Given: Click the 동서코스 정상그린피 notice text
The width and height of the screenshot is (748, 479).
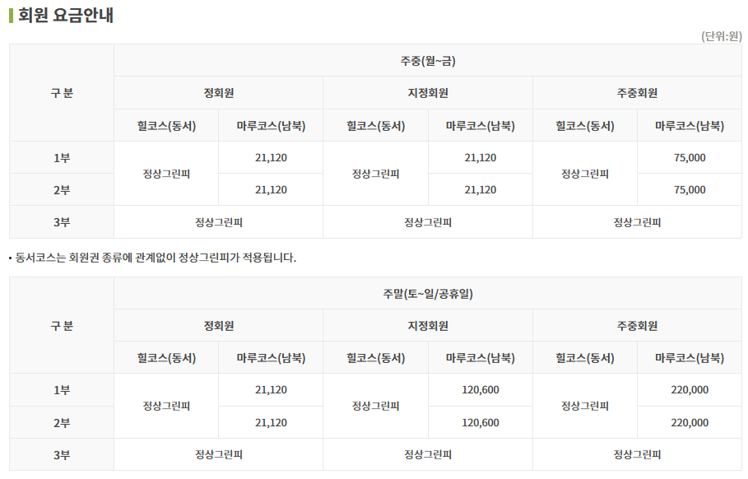Looking at the screenshot, I should (x=153, y=258).
